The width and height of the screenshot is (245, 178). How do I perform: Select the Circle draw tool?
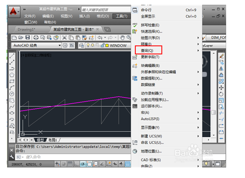click(x=12, y=94)
